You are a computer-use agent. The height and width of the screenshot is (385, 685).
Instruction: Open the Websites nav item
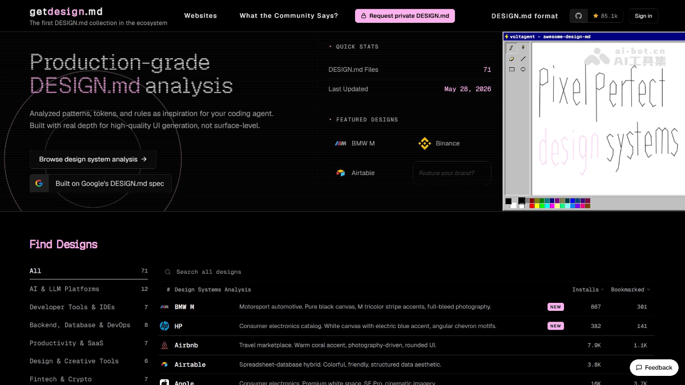[x=200, y=16]
